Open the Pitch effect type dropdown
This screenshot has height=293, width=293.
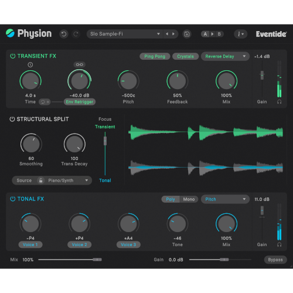[225, 199]
